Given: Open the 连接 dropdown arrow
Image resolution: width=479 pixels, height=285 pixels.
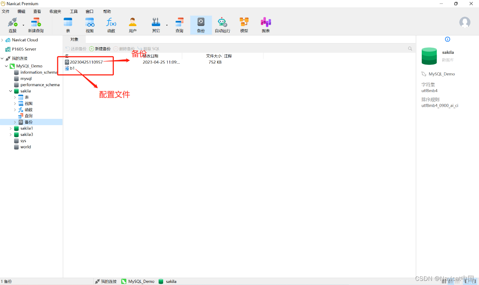Looking at the screenshot, I should (23, 25).
